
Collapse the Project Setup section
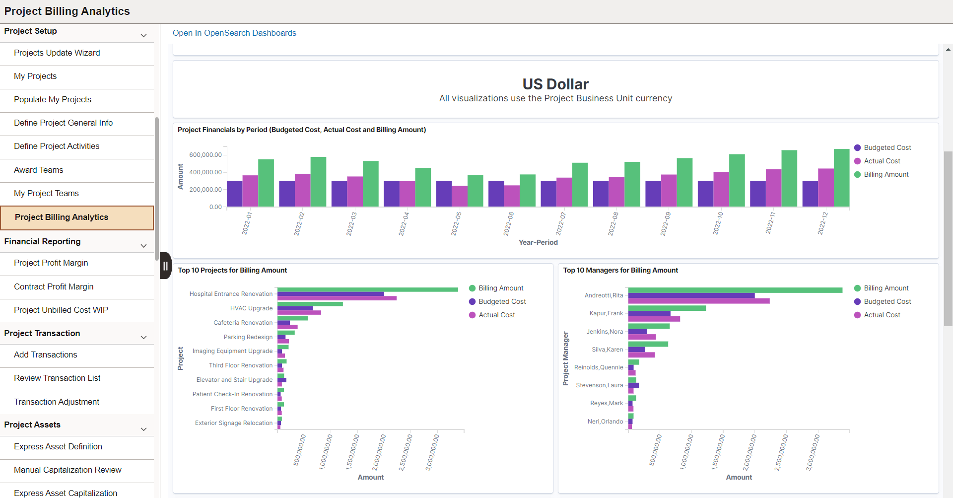(143, 35)
